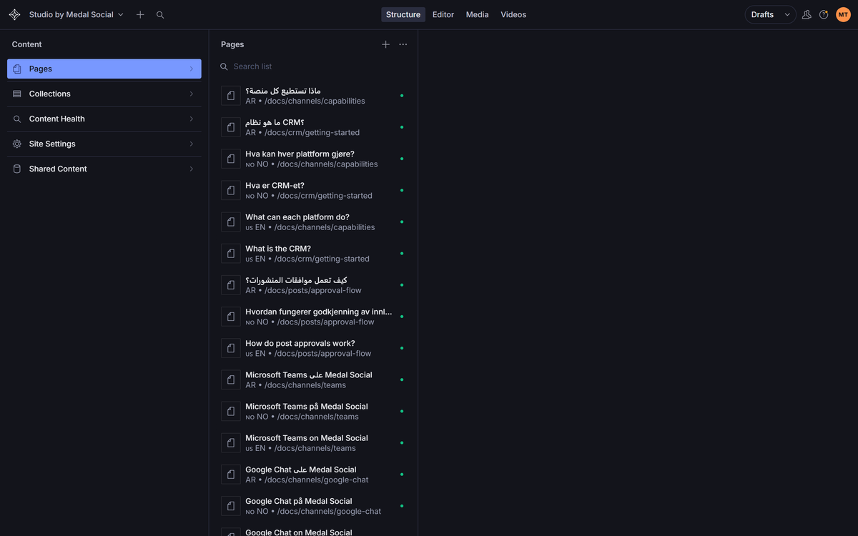Open 'Microsoft Teams på Medal Social' page
This screenshot has height=536, width=858.
coord(313,411)
